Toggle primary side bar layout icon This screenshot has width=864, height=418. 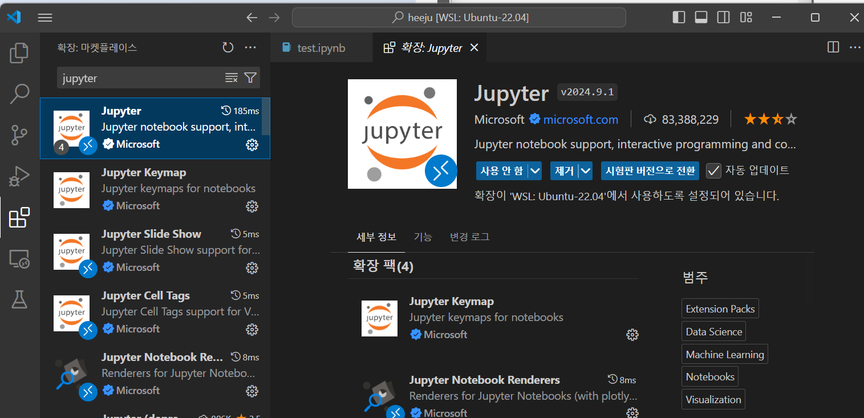pos(679,18)
